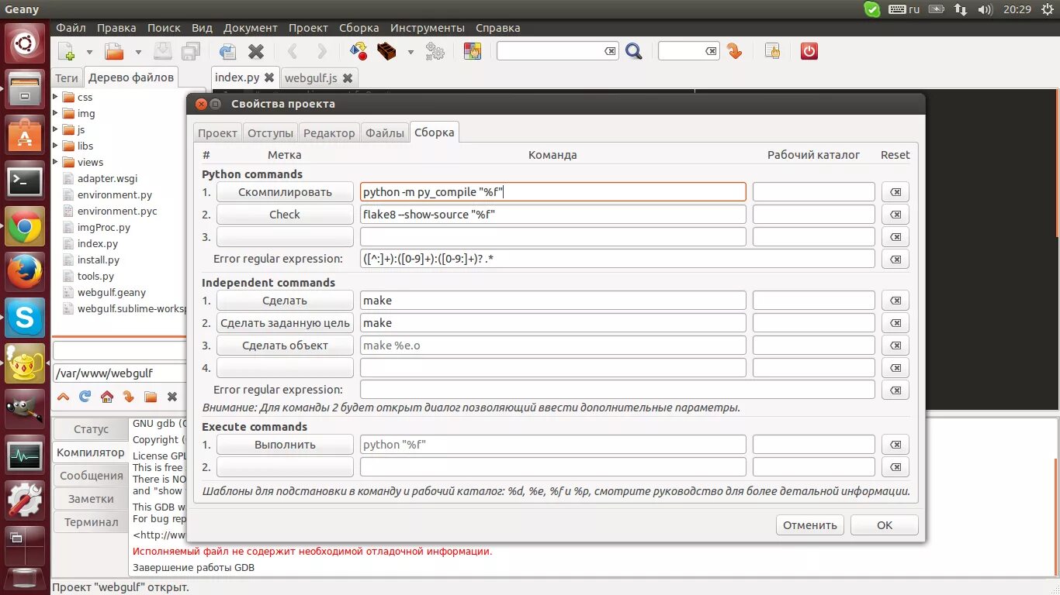
Task: Refresh the file browser listing
Action: [85, 397]
